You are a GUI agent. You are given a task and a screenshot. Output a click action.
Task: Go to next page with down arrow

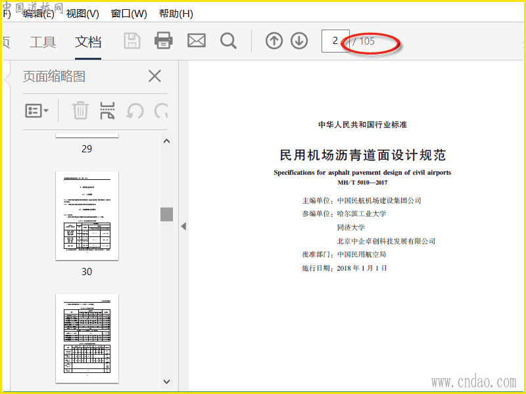click(299, 41)
